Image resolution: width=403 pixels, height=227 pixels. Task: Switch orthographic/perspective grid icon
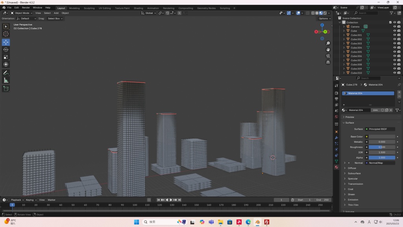click(328, 62)
